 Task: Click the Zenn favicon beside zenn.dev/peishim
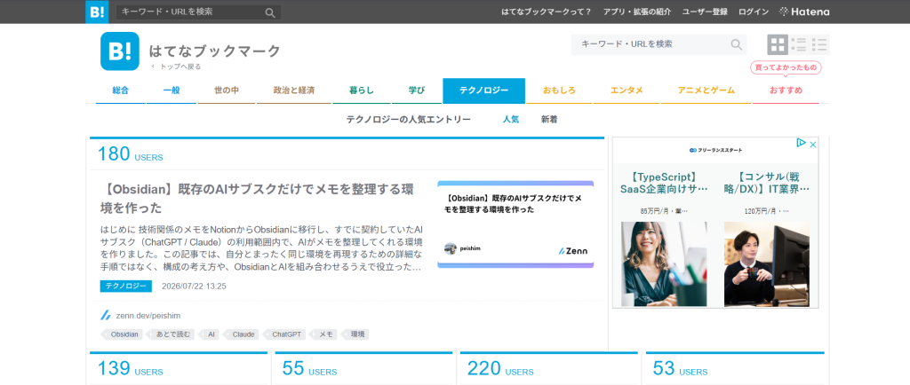coord(106,316)
